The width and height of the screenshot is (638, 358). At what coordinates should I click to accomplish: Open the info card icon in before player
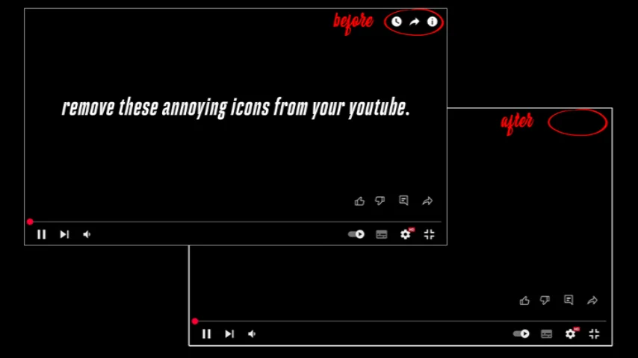pyautogui.click(x=432, y=22)
